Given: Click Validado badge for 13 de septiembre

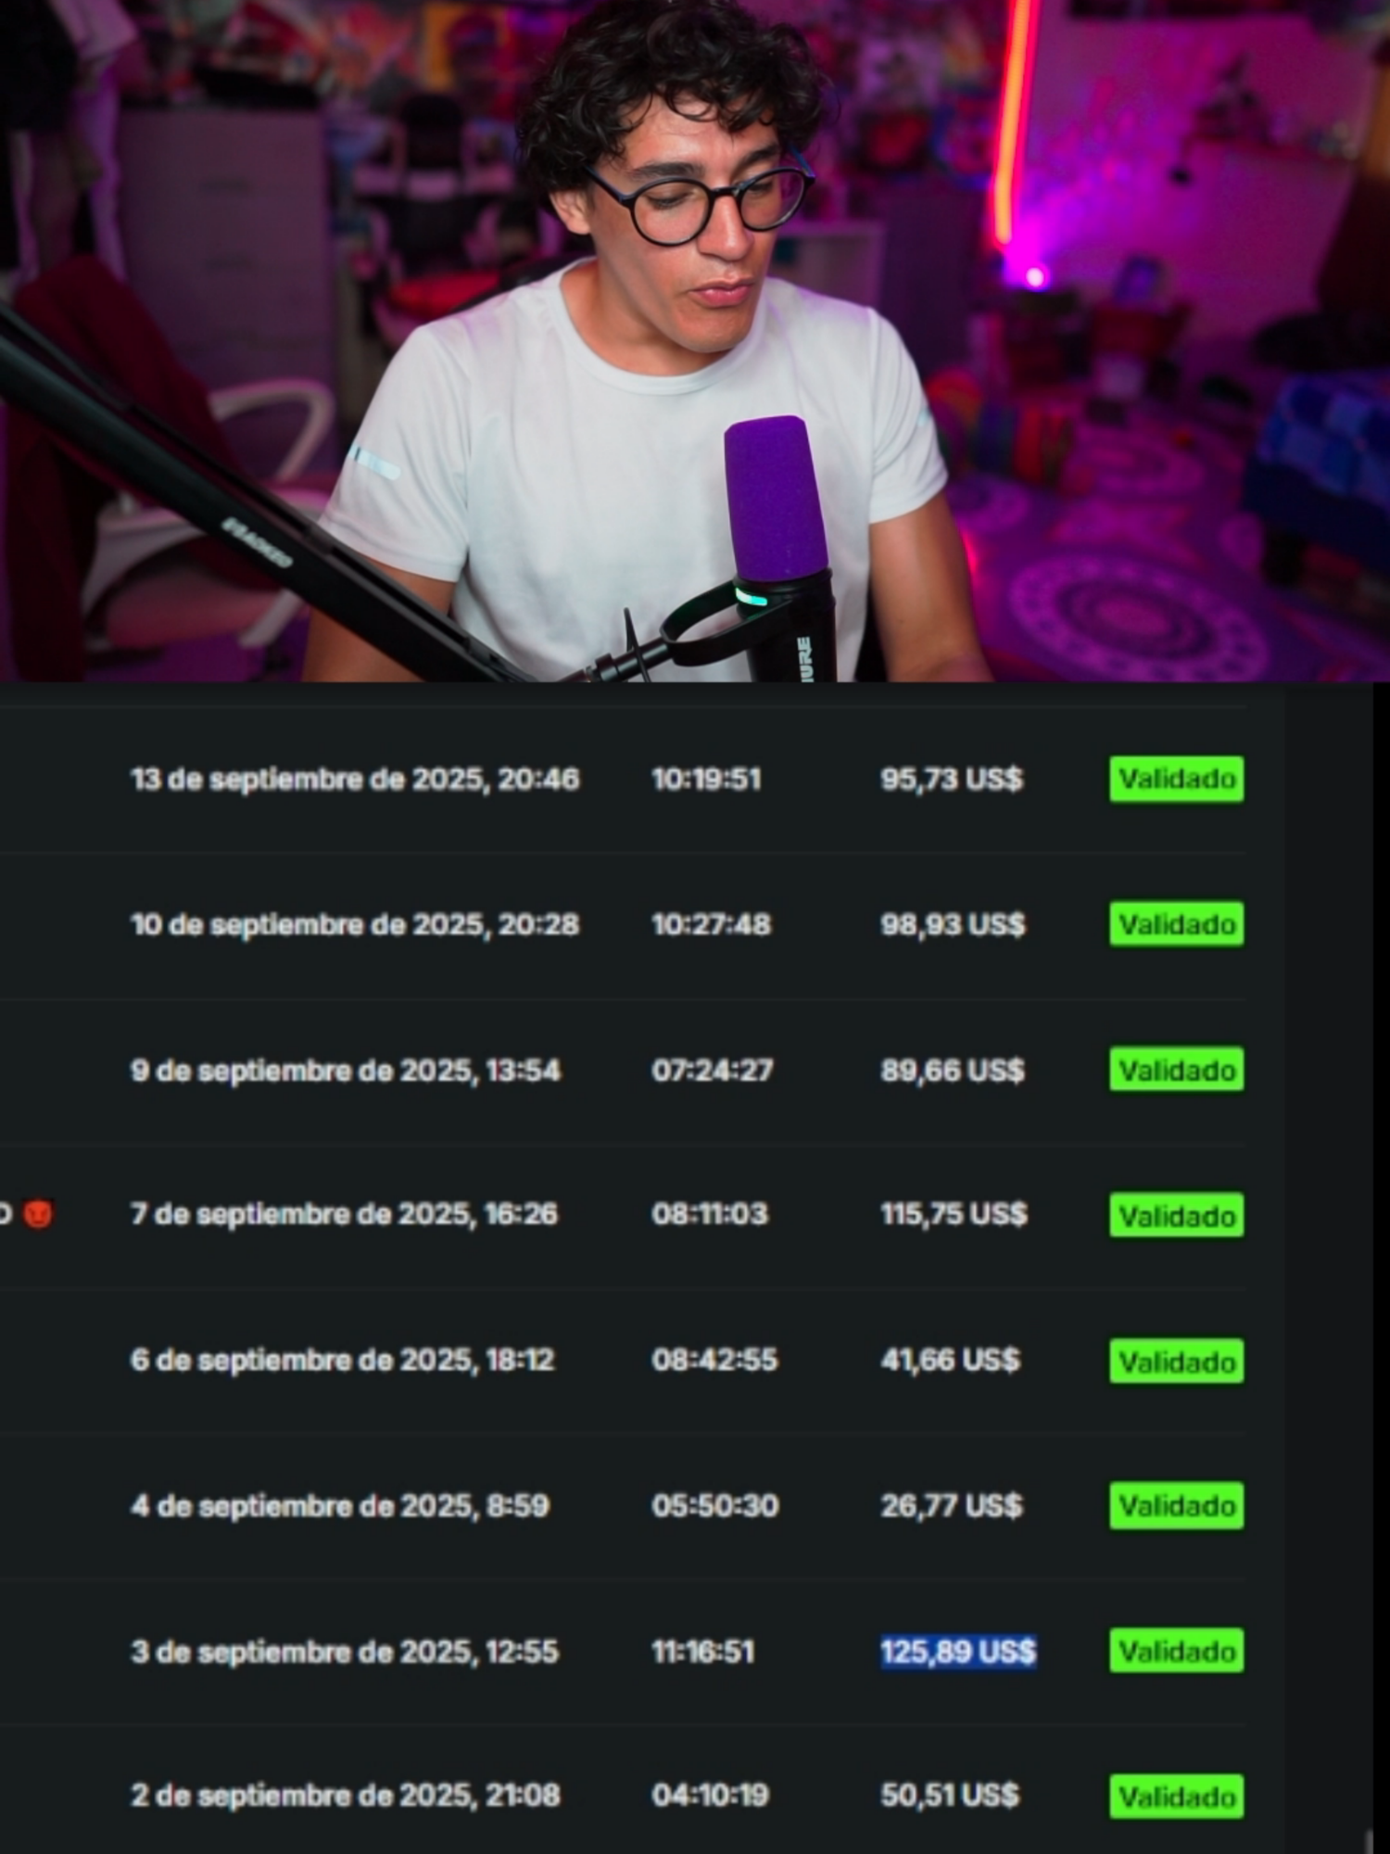Looking at the screenshot, I should tap(1176, 779).
